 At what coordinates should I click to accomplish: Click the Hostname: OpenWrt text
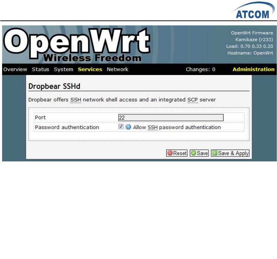250,53
